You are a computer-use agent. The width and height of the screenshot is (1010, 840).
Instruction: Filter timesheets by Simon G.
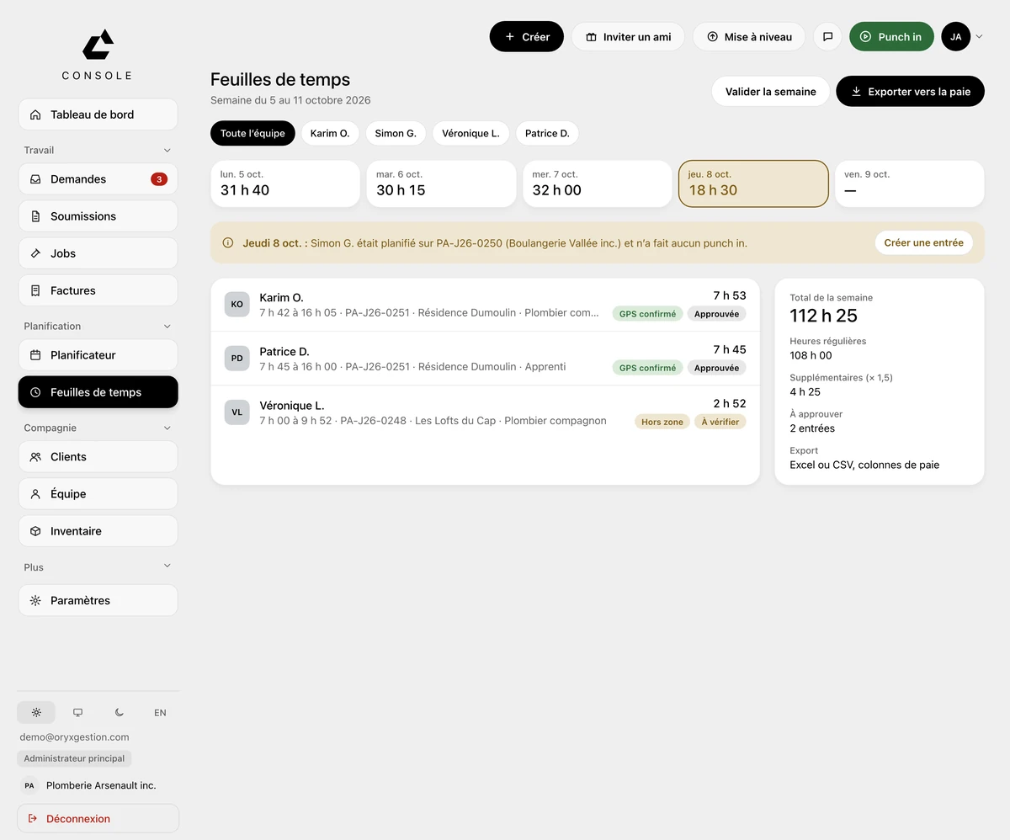(396, 133)
